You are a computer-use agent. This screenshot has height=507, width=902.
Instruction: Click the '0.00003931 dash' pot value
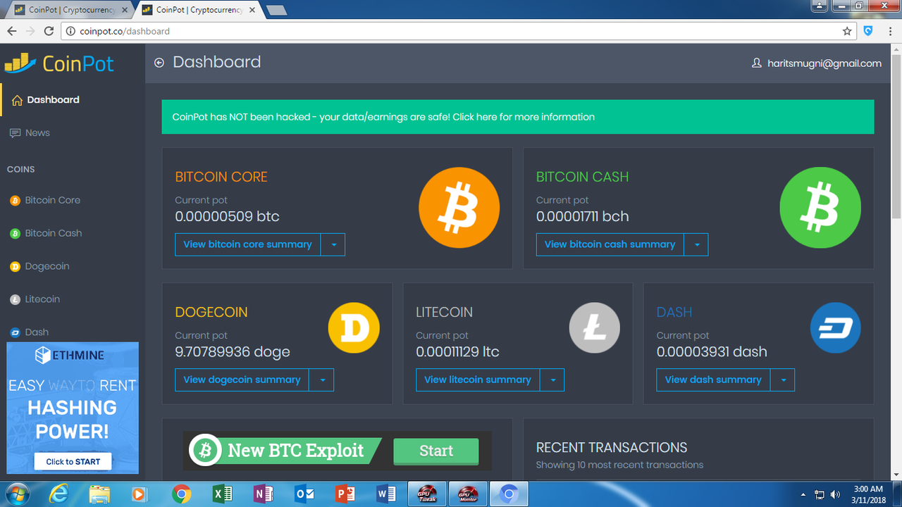[x=712, y=351]
